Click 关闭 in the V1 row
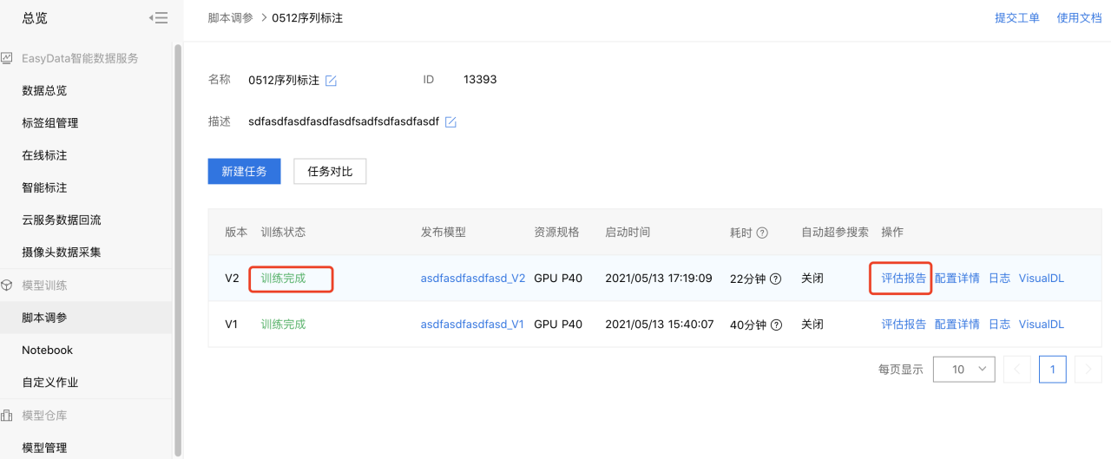 click(812, 325)
